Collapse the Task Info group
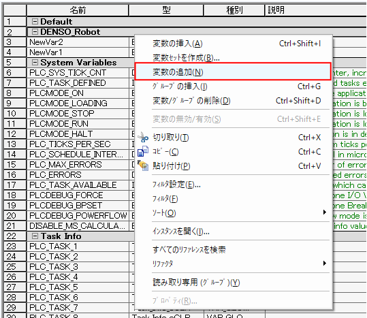Viewport: 367px width, 318px height. [x=35, y=236]
